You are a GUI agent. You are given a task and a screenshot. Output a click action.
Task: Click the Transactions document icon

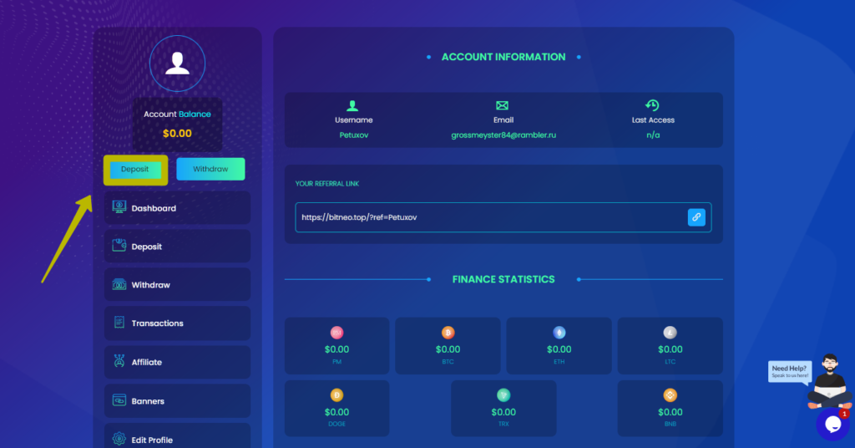click(119, 323)
